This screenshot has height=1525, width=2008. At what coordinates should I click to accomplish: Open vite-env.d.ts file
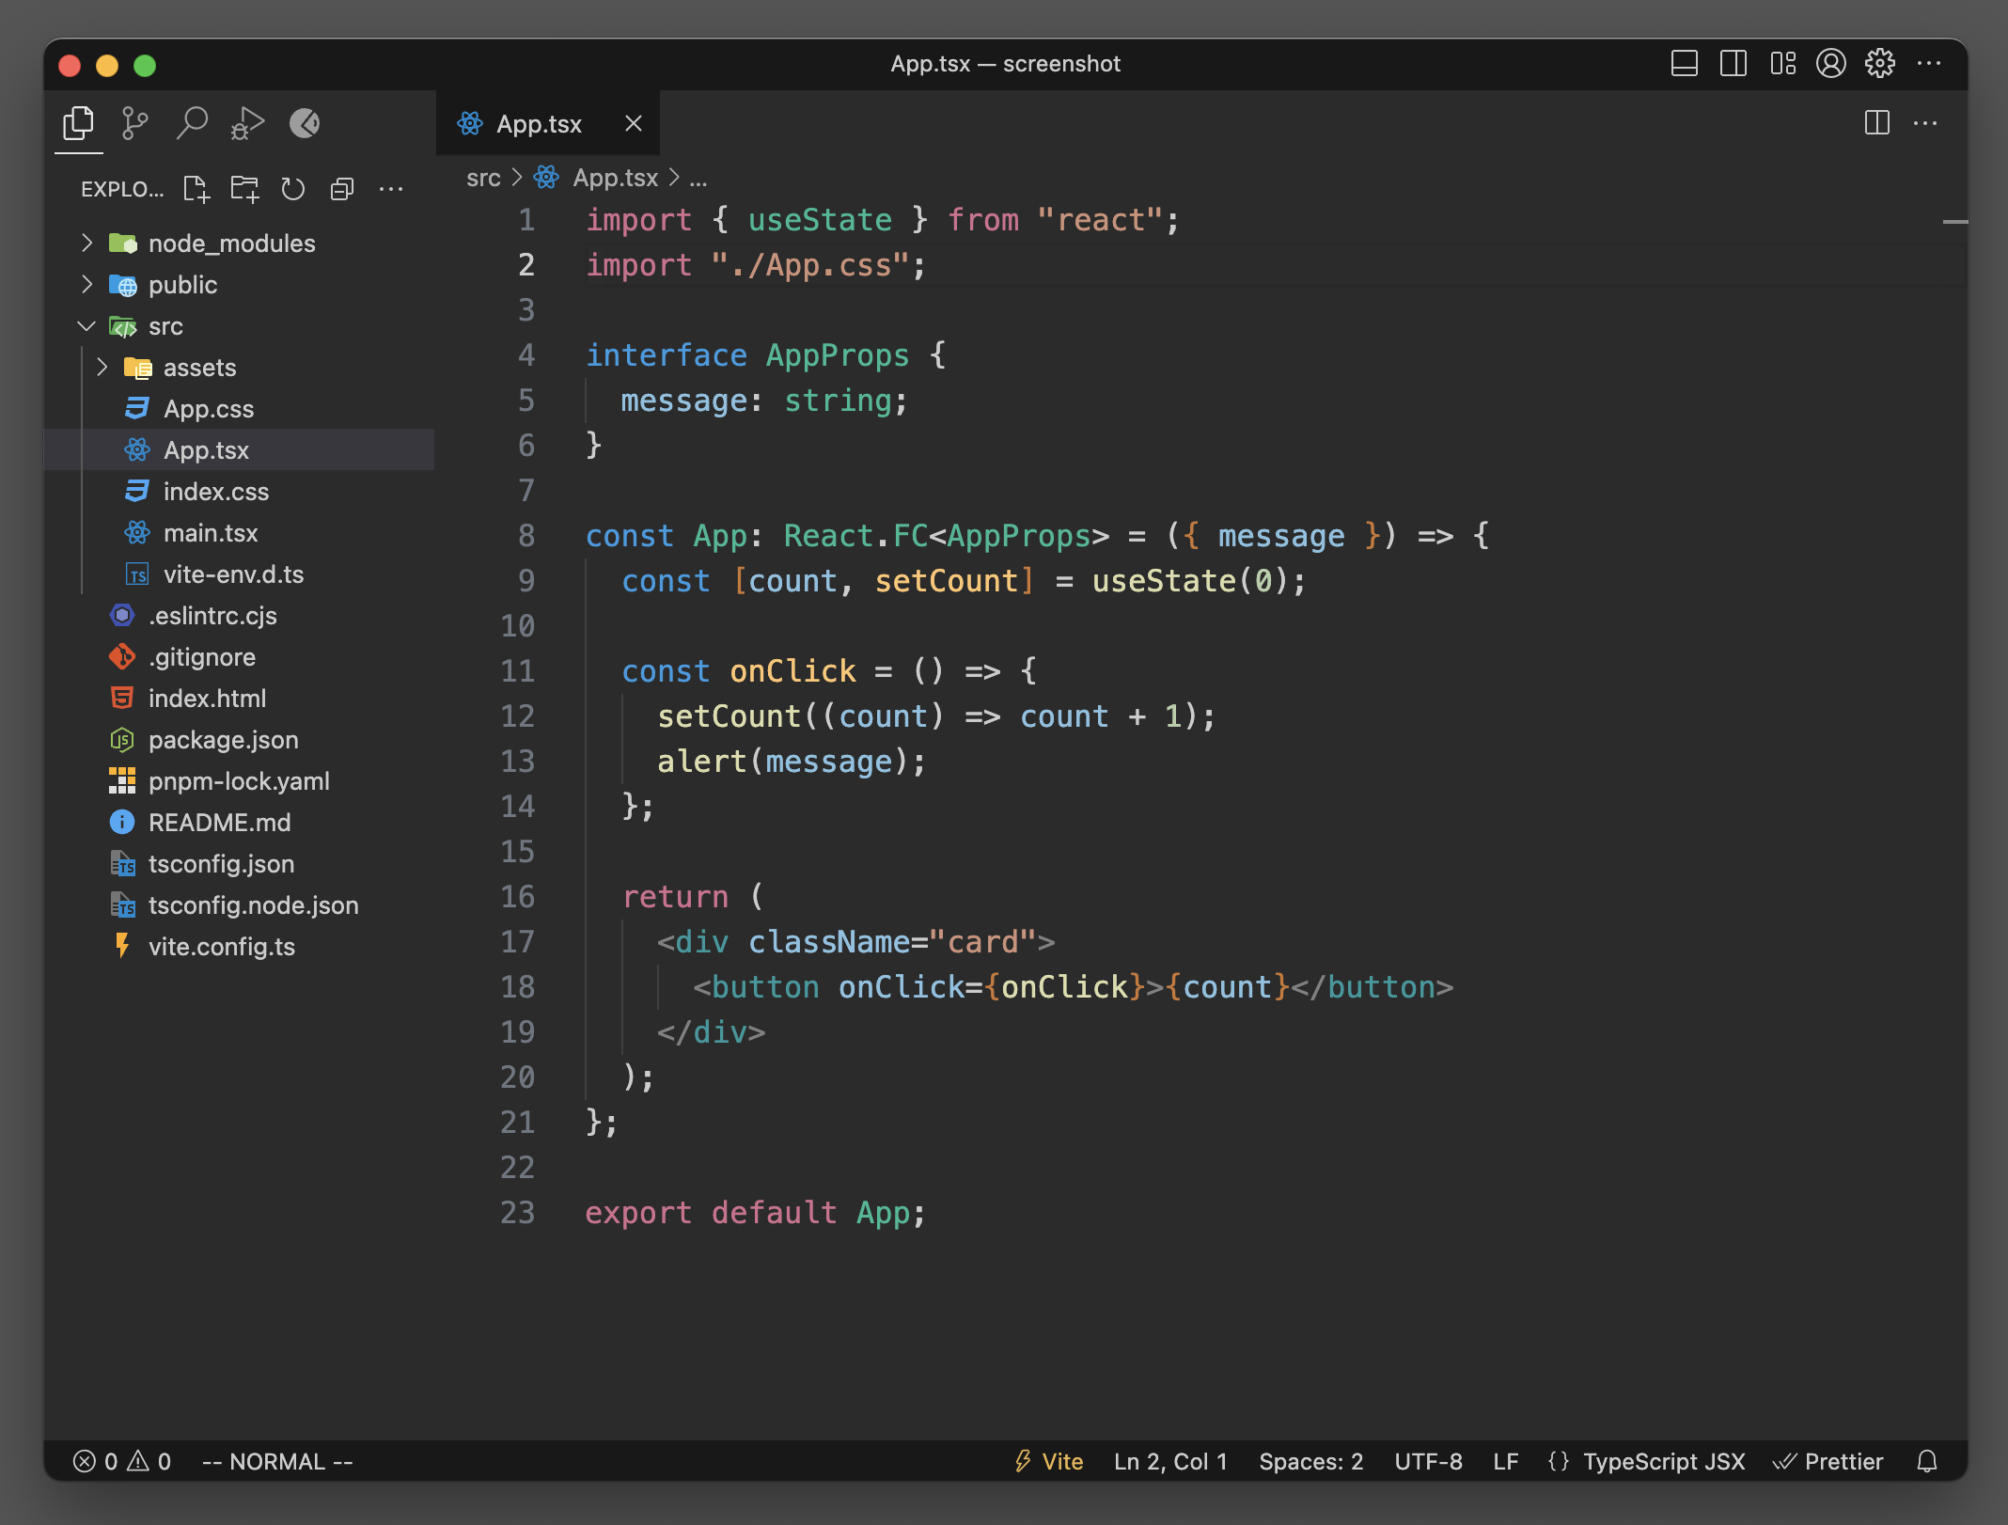pos(239,574)
